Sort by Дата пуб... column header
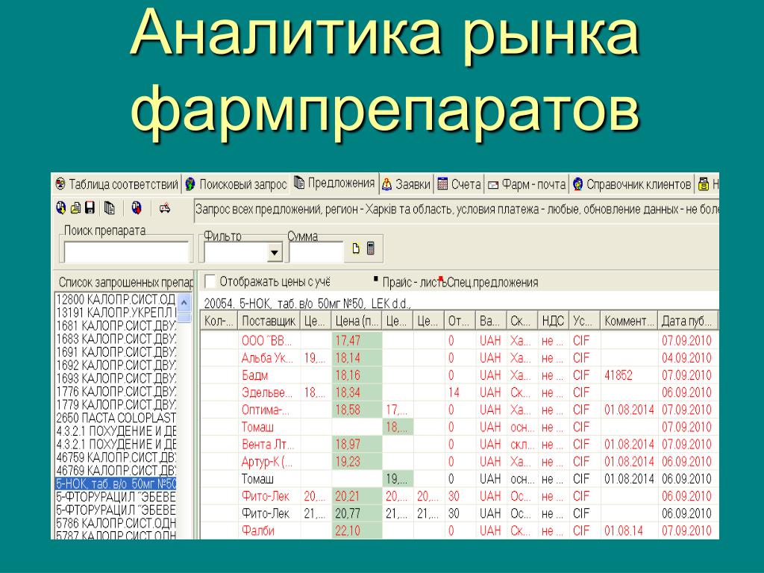The image size is (764, 573). click(x=687, y=321)
